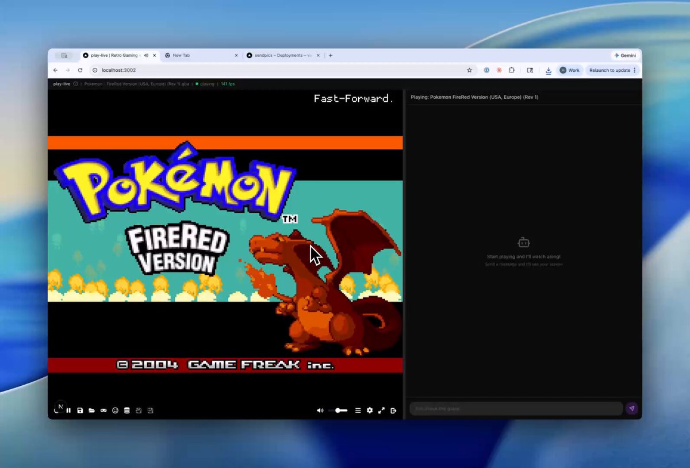Open the Work profile button
The width and height of the screenshot is (690, 468).
(570, 70)
